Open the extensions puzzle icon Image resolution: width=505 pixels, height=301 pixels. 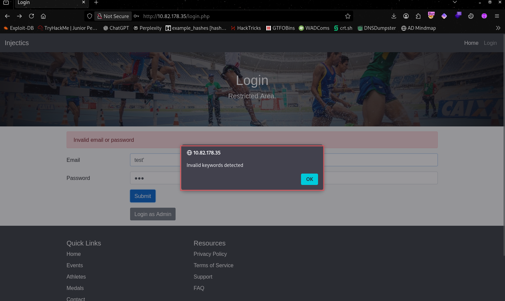click(x=418, y=16)
